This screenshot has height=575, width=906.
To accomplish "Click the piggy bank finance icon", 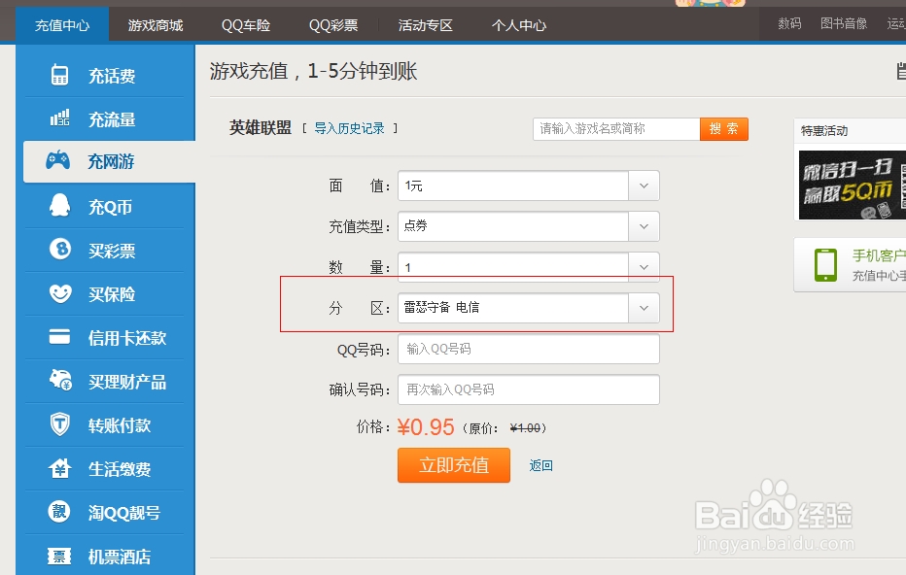I will click(60, 380).
